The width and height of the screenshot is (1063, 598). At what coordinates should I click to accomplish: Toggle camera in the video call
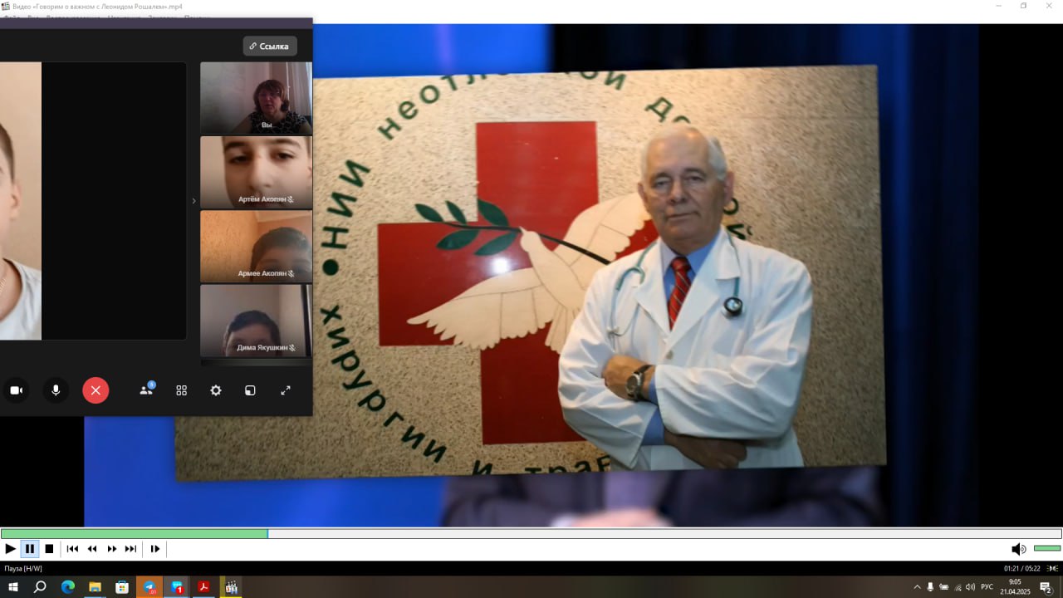(x=16, y=390)
